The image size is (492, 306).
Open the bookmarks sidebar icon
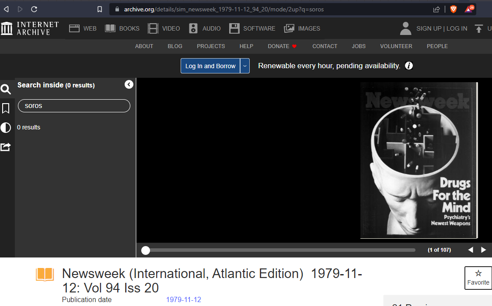pos(6,108)
